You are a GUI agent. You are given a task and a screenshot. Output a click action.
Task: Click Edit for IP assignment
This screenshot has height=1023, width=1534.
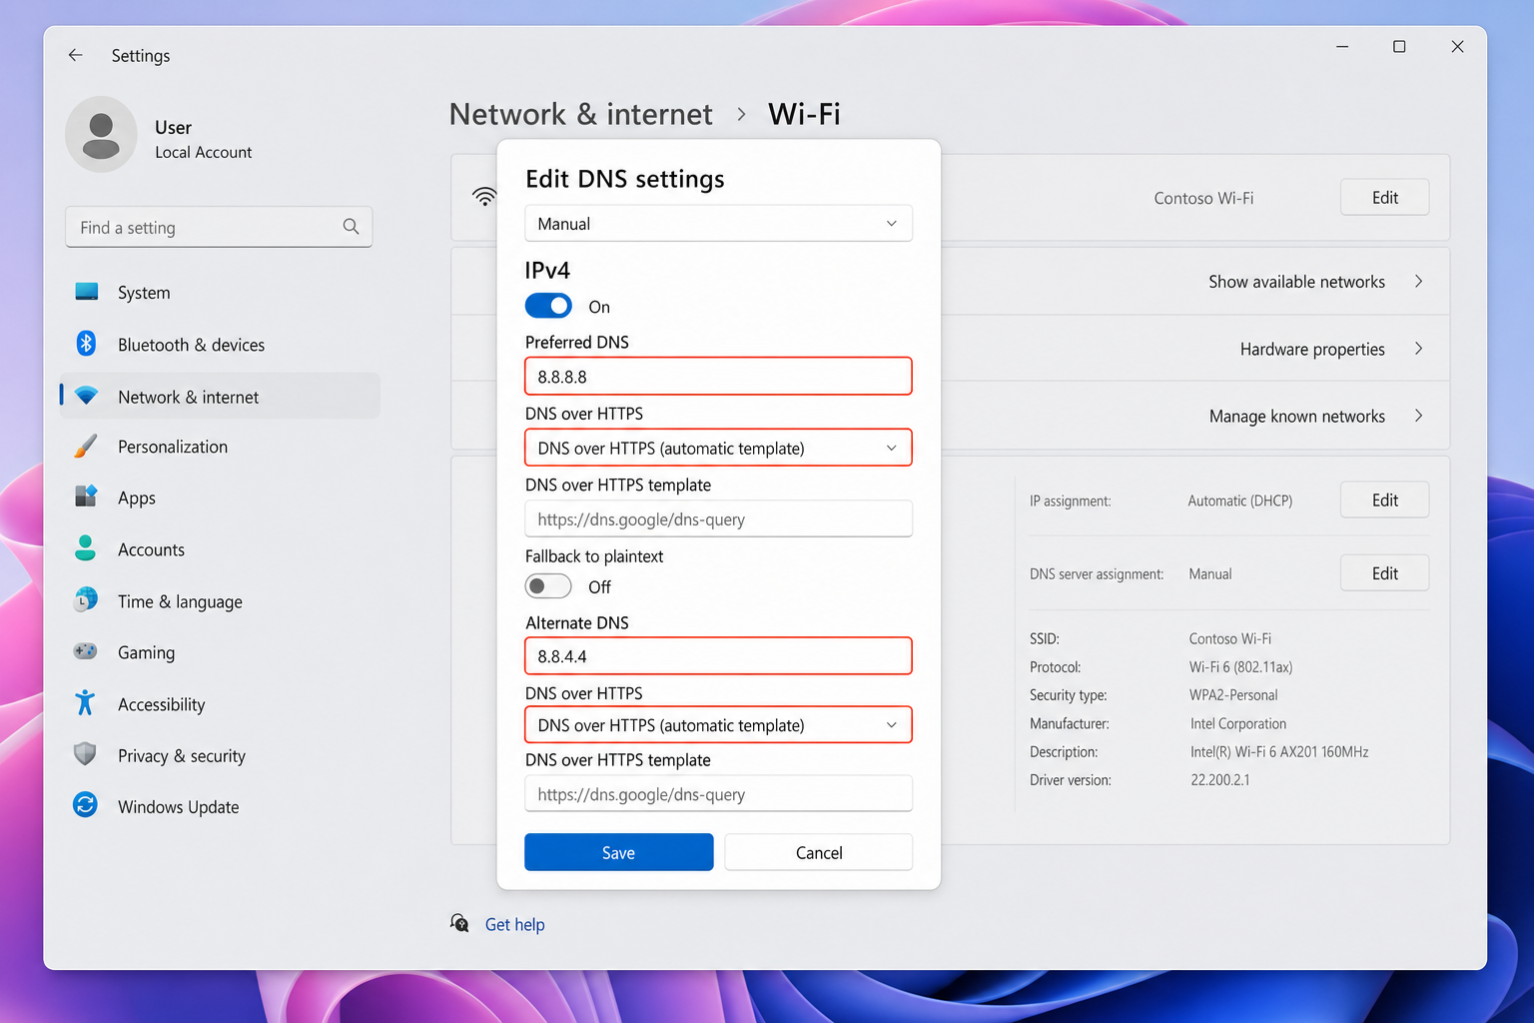1384,500
